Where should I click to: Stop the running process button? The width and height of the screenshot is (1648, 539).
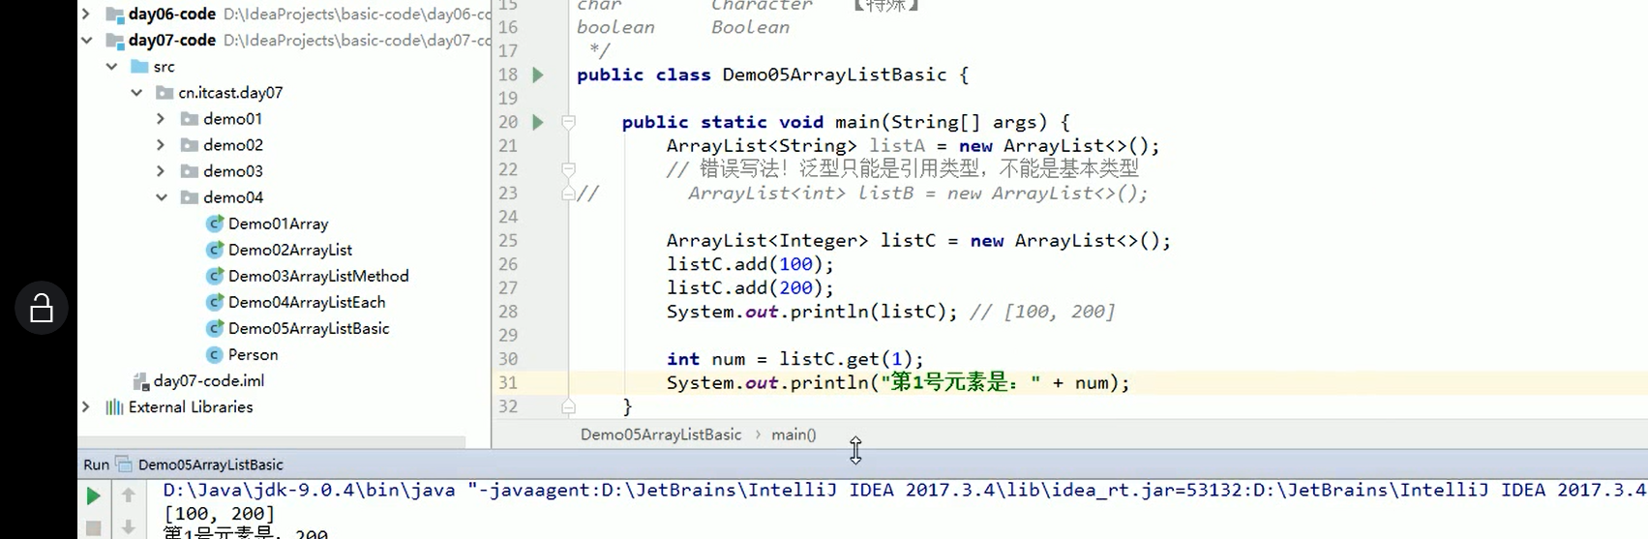(x=93, y=528)
